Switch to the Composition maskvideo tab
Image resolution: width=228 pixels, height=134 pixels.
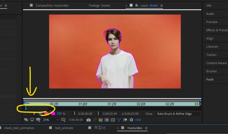click(52, 6)
